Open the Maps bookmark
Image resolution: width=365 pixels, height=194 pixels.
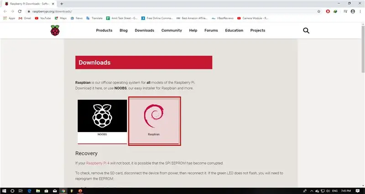pos(61,18)
